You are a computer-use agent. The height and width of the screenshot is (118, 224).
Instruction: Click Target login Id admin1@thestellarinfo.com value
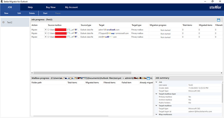click(200, 111)
